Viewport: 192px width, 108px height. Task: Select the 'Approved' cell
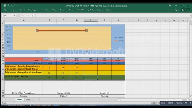(x=104, y=96)
